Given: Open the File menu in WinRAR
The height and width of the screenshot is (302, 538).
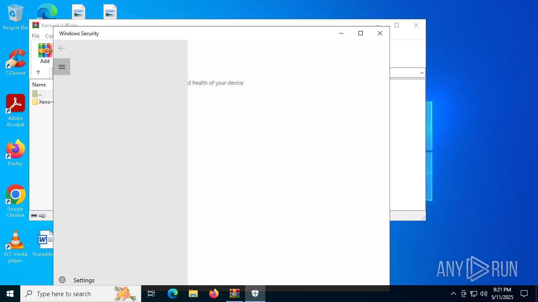Looking at the screenshot, I should click(36, 36).
